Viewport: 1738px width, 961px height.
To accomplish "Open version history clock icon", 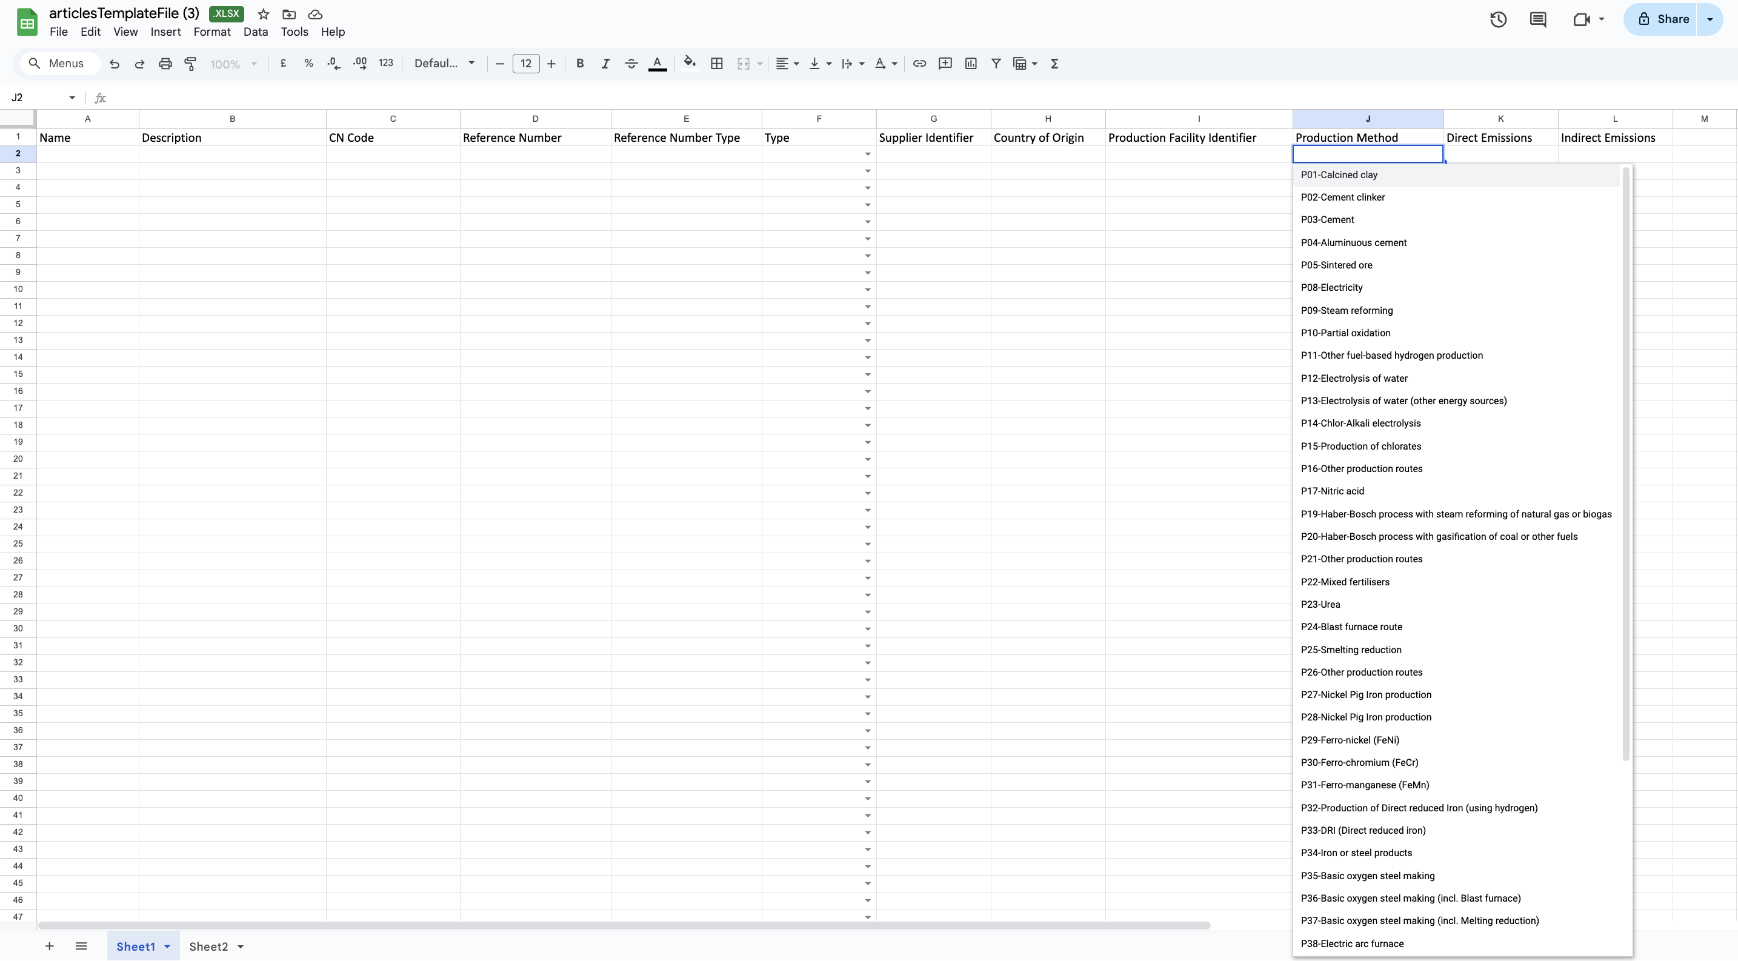I will tap(1498, 19).
